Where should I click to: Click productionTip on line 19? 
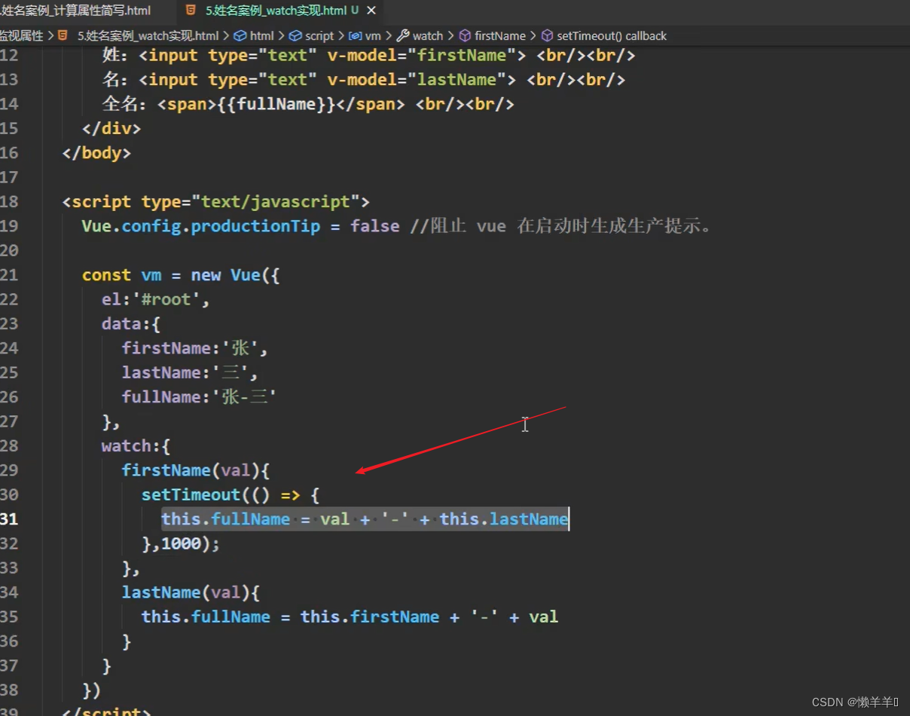coord(255,226)
